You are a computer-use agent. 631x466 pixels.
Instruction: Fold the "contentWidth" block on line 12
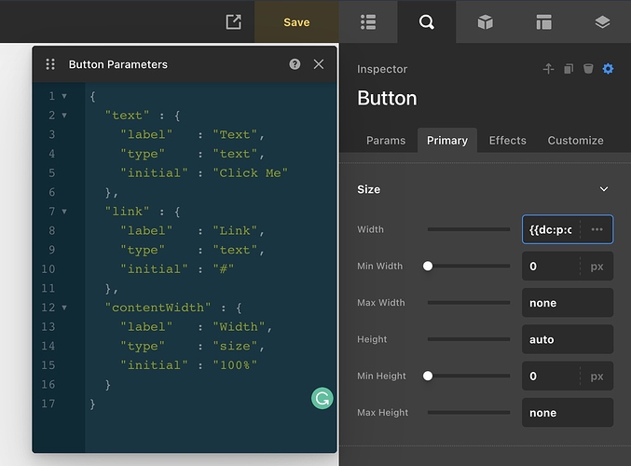(x=64, y=308)
